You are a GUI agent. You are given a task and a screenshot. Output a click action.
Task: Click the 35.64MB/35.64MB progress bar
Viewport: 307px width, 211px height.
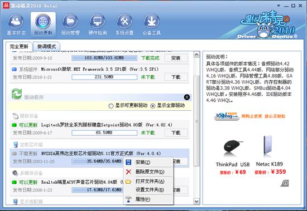tap(98, 161)
